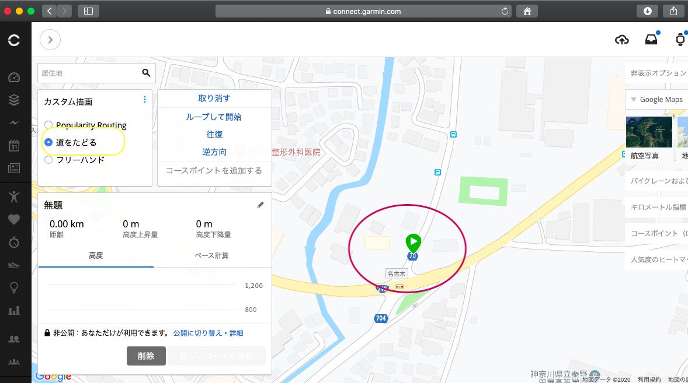
Task: Choose 逆方向 option
Action: 214,152
